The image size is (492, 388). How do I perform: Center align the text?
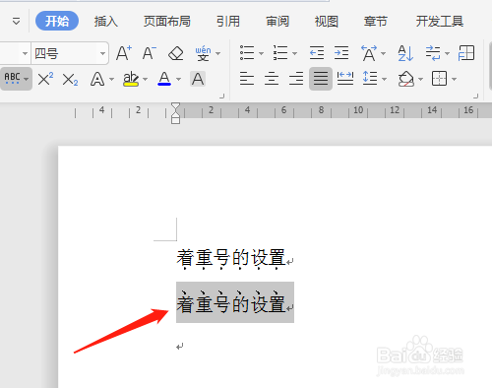[x=272, y=79]
